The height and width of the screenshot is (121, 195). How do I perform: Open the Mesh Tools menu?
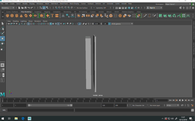tap(64, 4)
